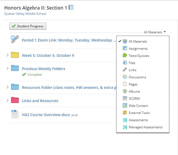The height and width of the screenshot is (155, 178).
Task: Click the course notebook icon beside the title
Action: [x=71, y=8]
